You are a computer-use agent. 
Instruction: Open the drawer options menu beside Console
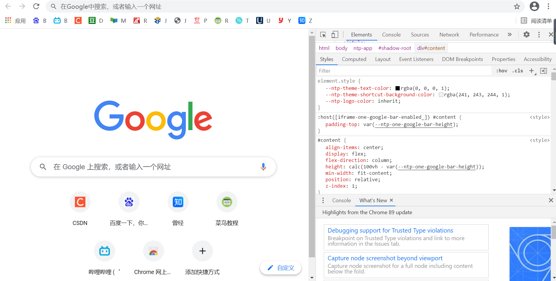323,200
